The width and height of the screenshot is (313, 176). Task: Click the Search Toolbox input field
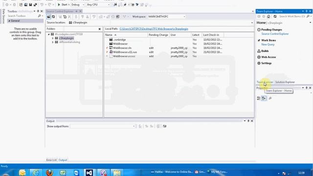coord(22,16)
